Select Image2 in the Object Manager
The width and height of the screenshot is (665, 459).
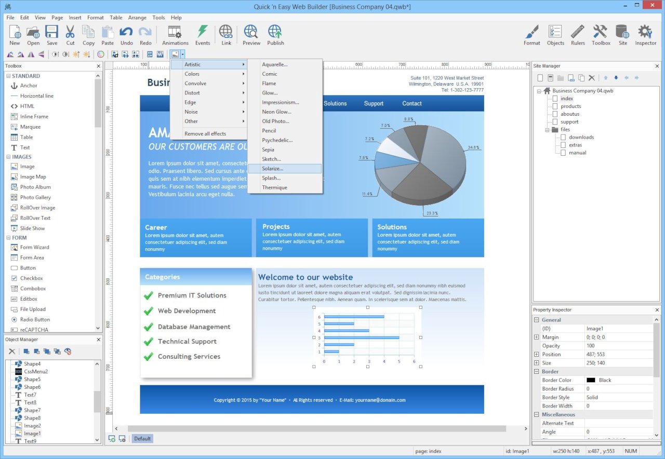[x=32, y=426]
